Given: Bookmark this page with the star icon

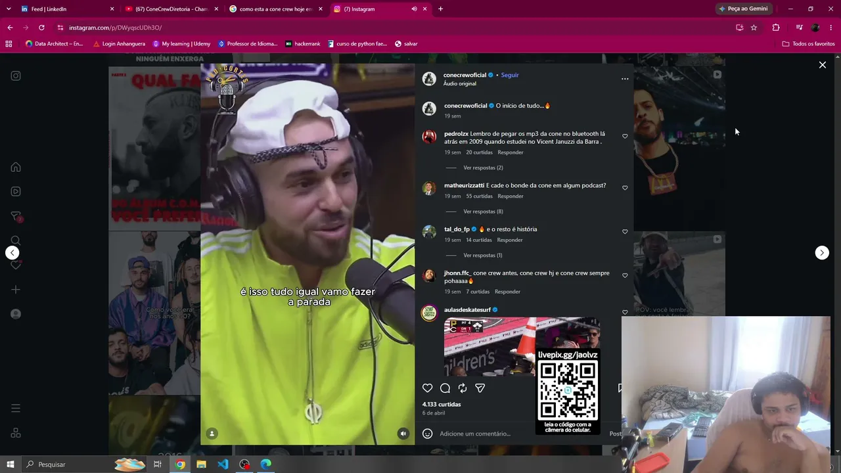Looking at the screenshot, I should pyautogui.click(x=754, y=28).
